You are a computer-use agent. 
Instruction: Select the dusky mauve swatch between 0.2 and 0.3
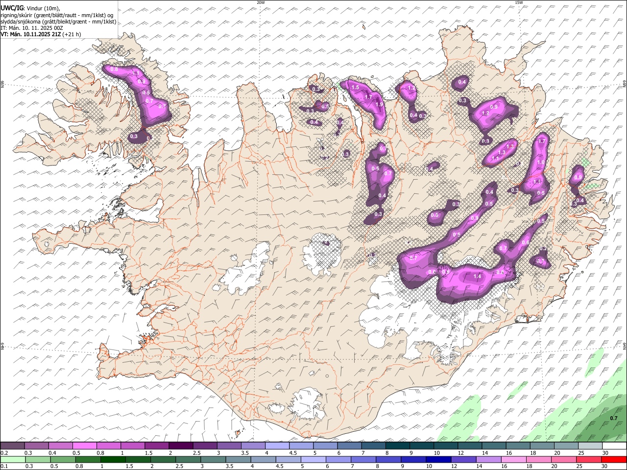pos(13,446)
